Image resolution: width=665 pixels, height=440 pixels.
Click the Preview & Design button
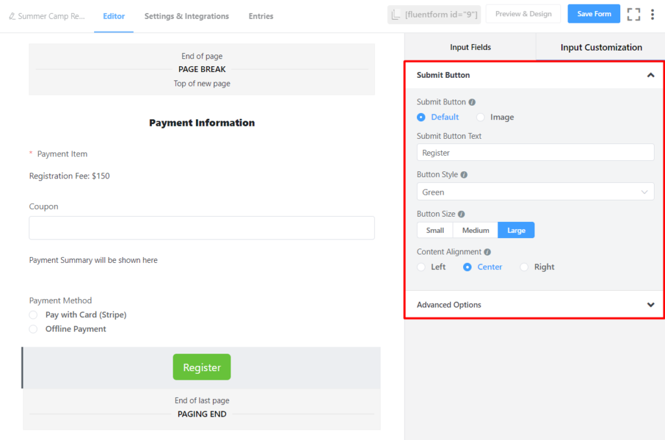pos(523,14)
